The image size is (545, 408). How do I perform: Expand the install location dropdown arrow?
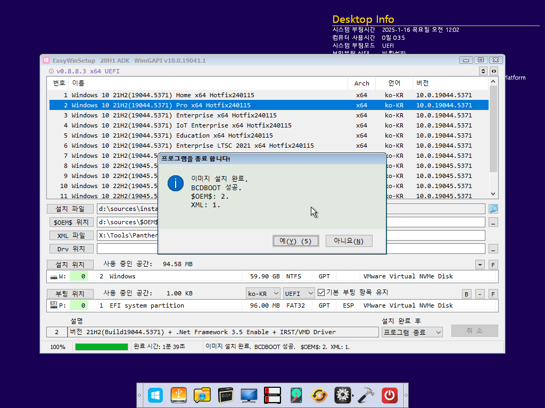pyautogui.click(x=480, y=265)
